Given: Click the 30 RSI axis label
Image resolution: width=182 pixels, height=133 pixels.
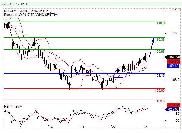Looking at the screenshot, I should (x=178, y=121).
